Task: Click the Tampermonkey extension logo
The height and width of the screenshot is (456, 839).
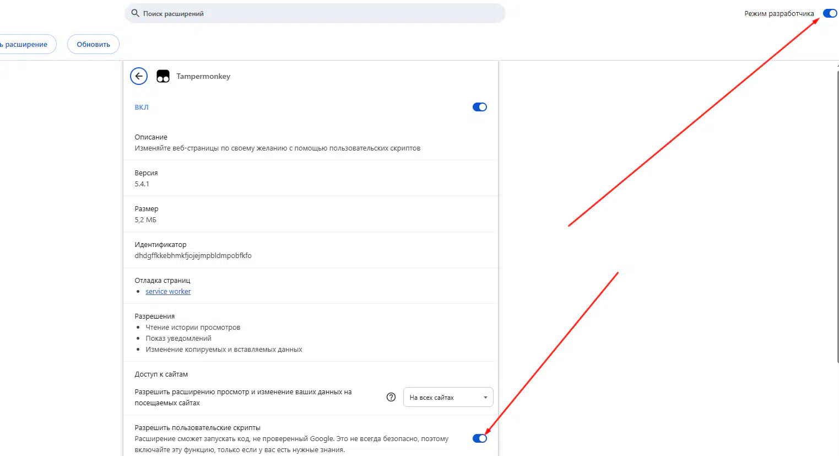Action: tap(163, 76)
